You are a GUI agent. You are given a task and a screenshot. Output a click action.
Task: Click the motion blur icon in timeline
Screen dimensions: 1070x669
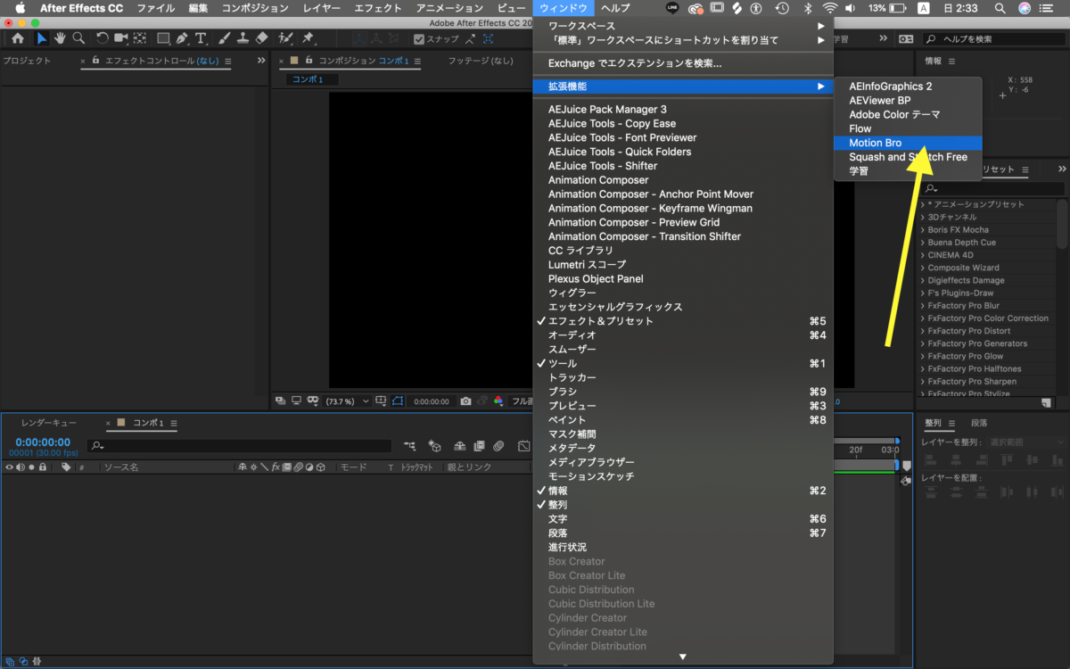[x=498, y=445]
